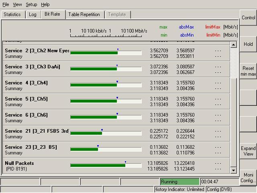257x193 pixels.
Task: Open the Help menu
Action: 45,4
